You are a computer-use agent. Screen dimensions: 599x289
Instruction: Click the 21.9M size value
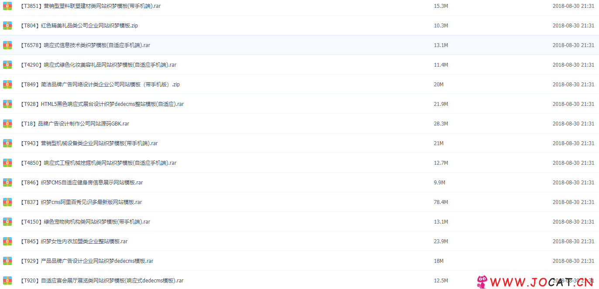[x=441, y=104]
